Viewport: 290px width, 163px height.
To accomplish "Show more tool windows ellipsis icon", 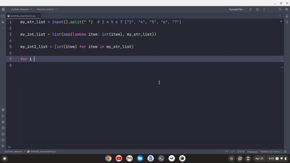I will [3, 28].
